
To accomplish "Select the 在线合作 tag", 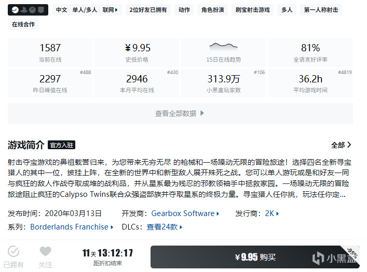I will (x=23, y=24).
